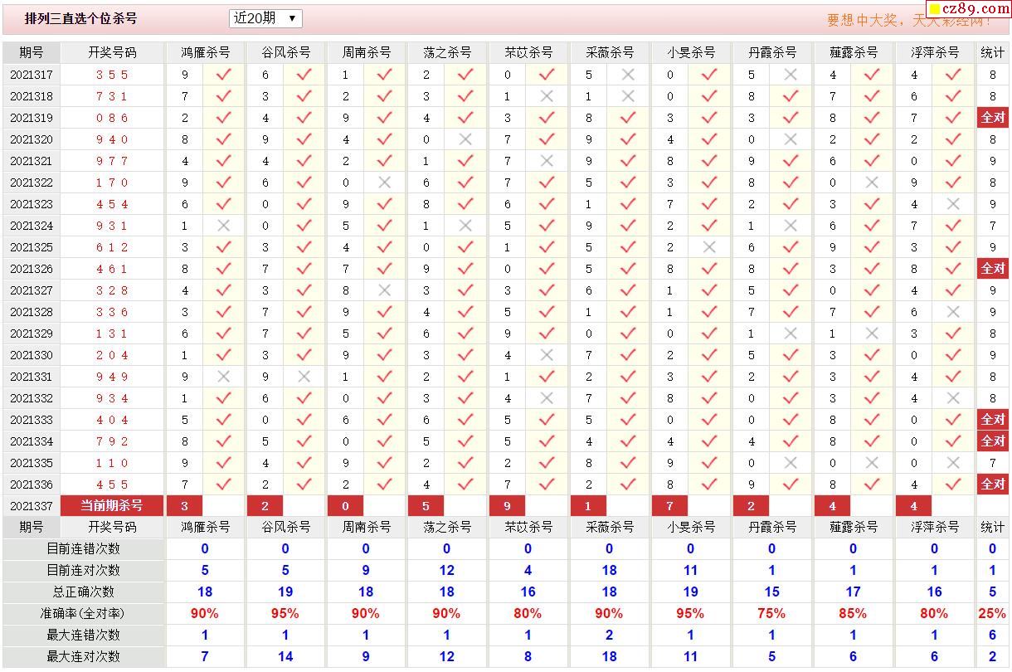Click 谷风杀号's 95% accuracy value
1012x672 pixels.
pos(285,613)
